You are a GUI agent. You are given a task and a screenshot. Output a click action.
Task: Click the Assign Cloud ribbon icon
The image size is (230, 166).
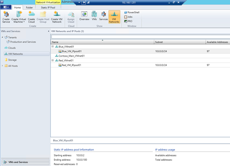pyautogui.click(x=71, y=17)
